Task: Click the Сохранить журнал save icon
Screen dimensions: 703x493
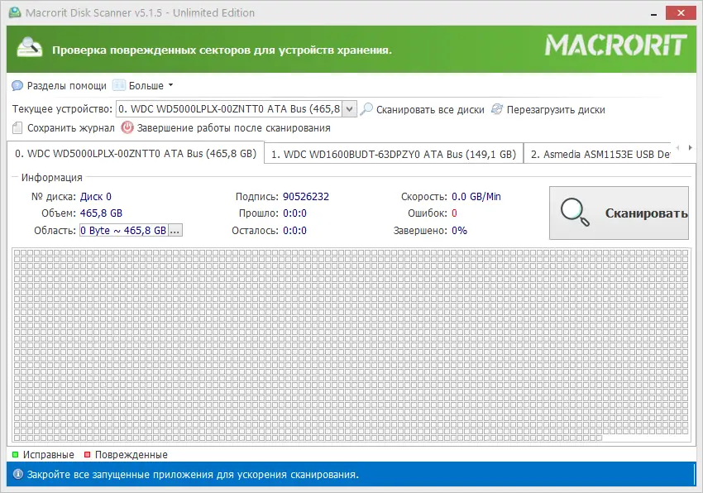Action: coord(16,127)
